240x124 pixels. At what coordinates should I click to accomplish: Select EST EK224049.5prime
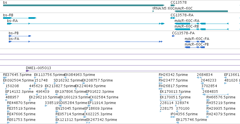(x=90, y=86)
